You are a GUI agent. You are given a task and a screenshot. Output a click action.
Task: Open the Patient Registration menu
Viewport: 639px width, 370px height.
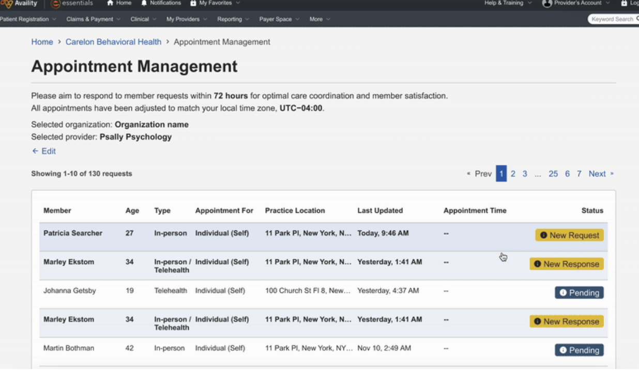click(x=28, y=19)
